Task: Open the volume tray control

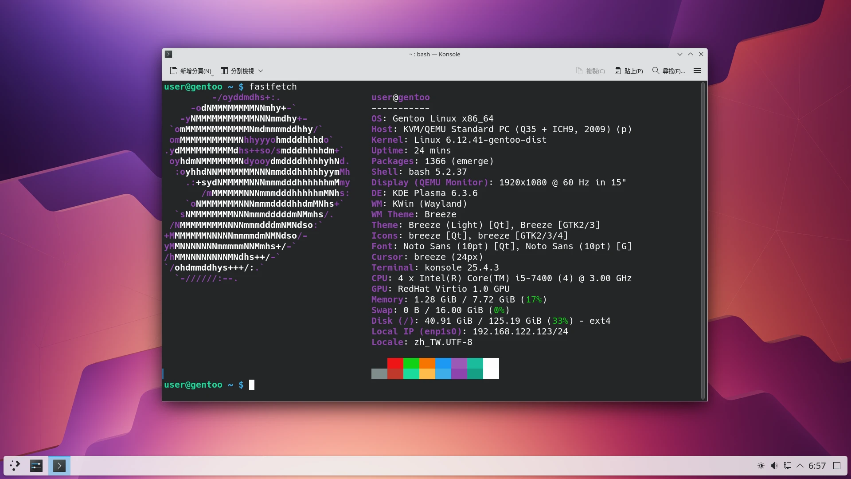Action: (x=774, y=466)
